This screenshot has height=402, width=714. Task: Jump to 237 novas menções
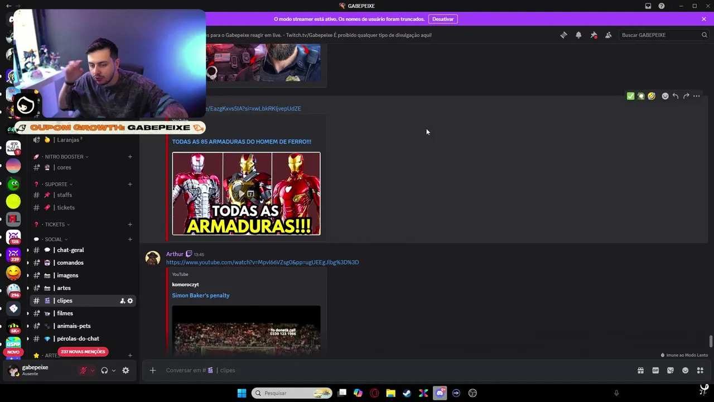(x=83, y=352)
